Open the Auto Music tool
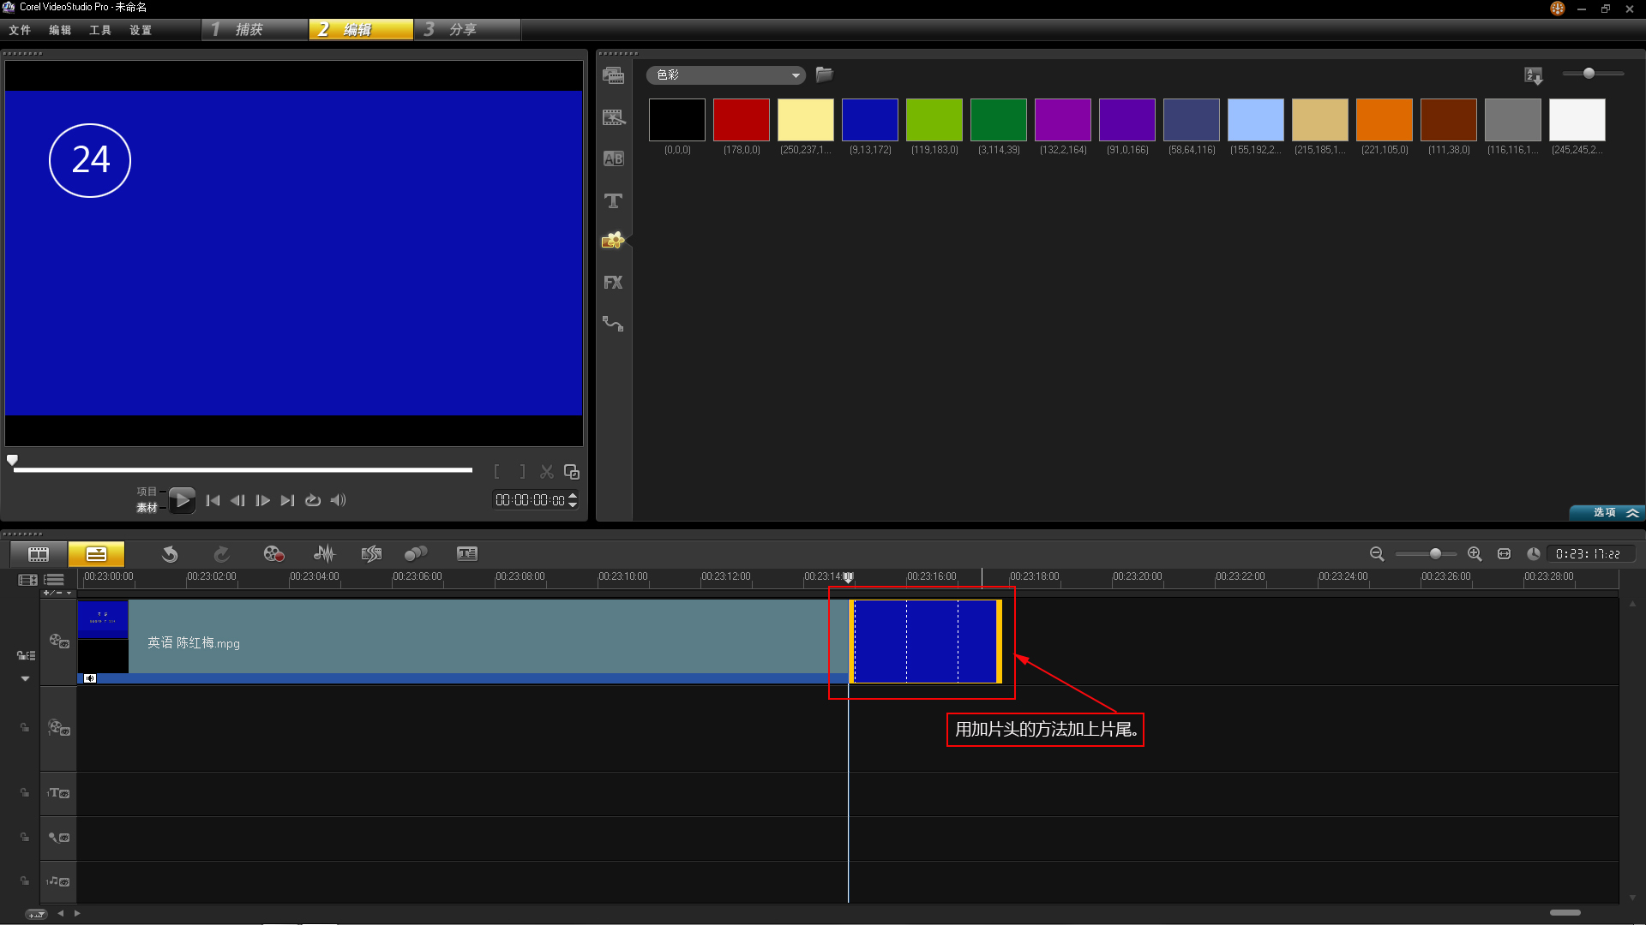This screenshot has width=1646, height=925. point(371,554)
